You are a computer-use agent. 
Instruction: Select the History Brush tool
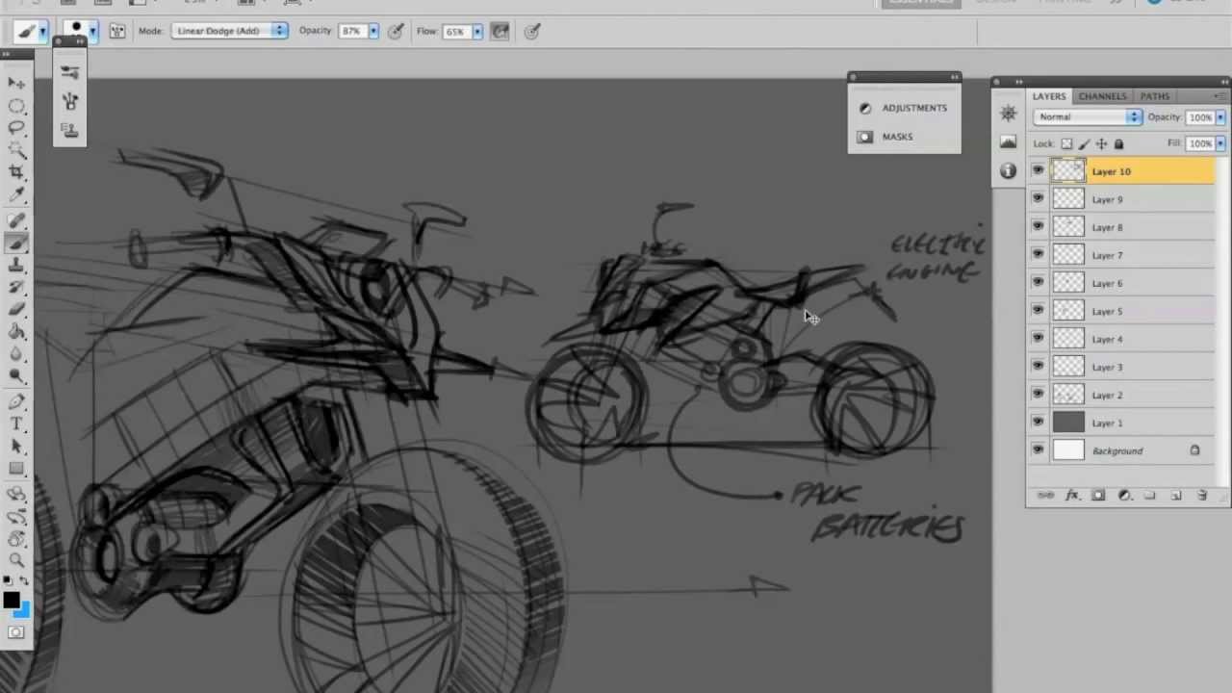click(16, 288)
